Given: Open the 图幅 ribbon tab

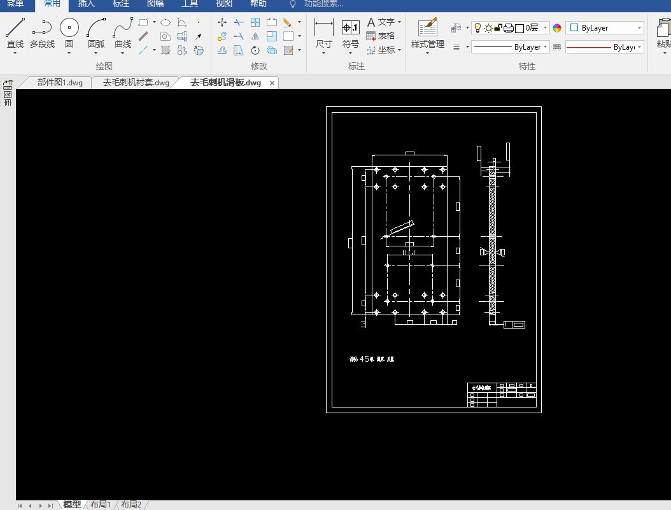Looking at the screenshot, I should click(155, 4).
